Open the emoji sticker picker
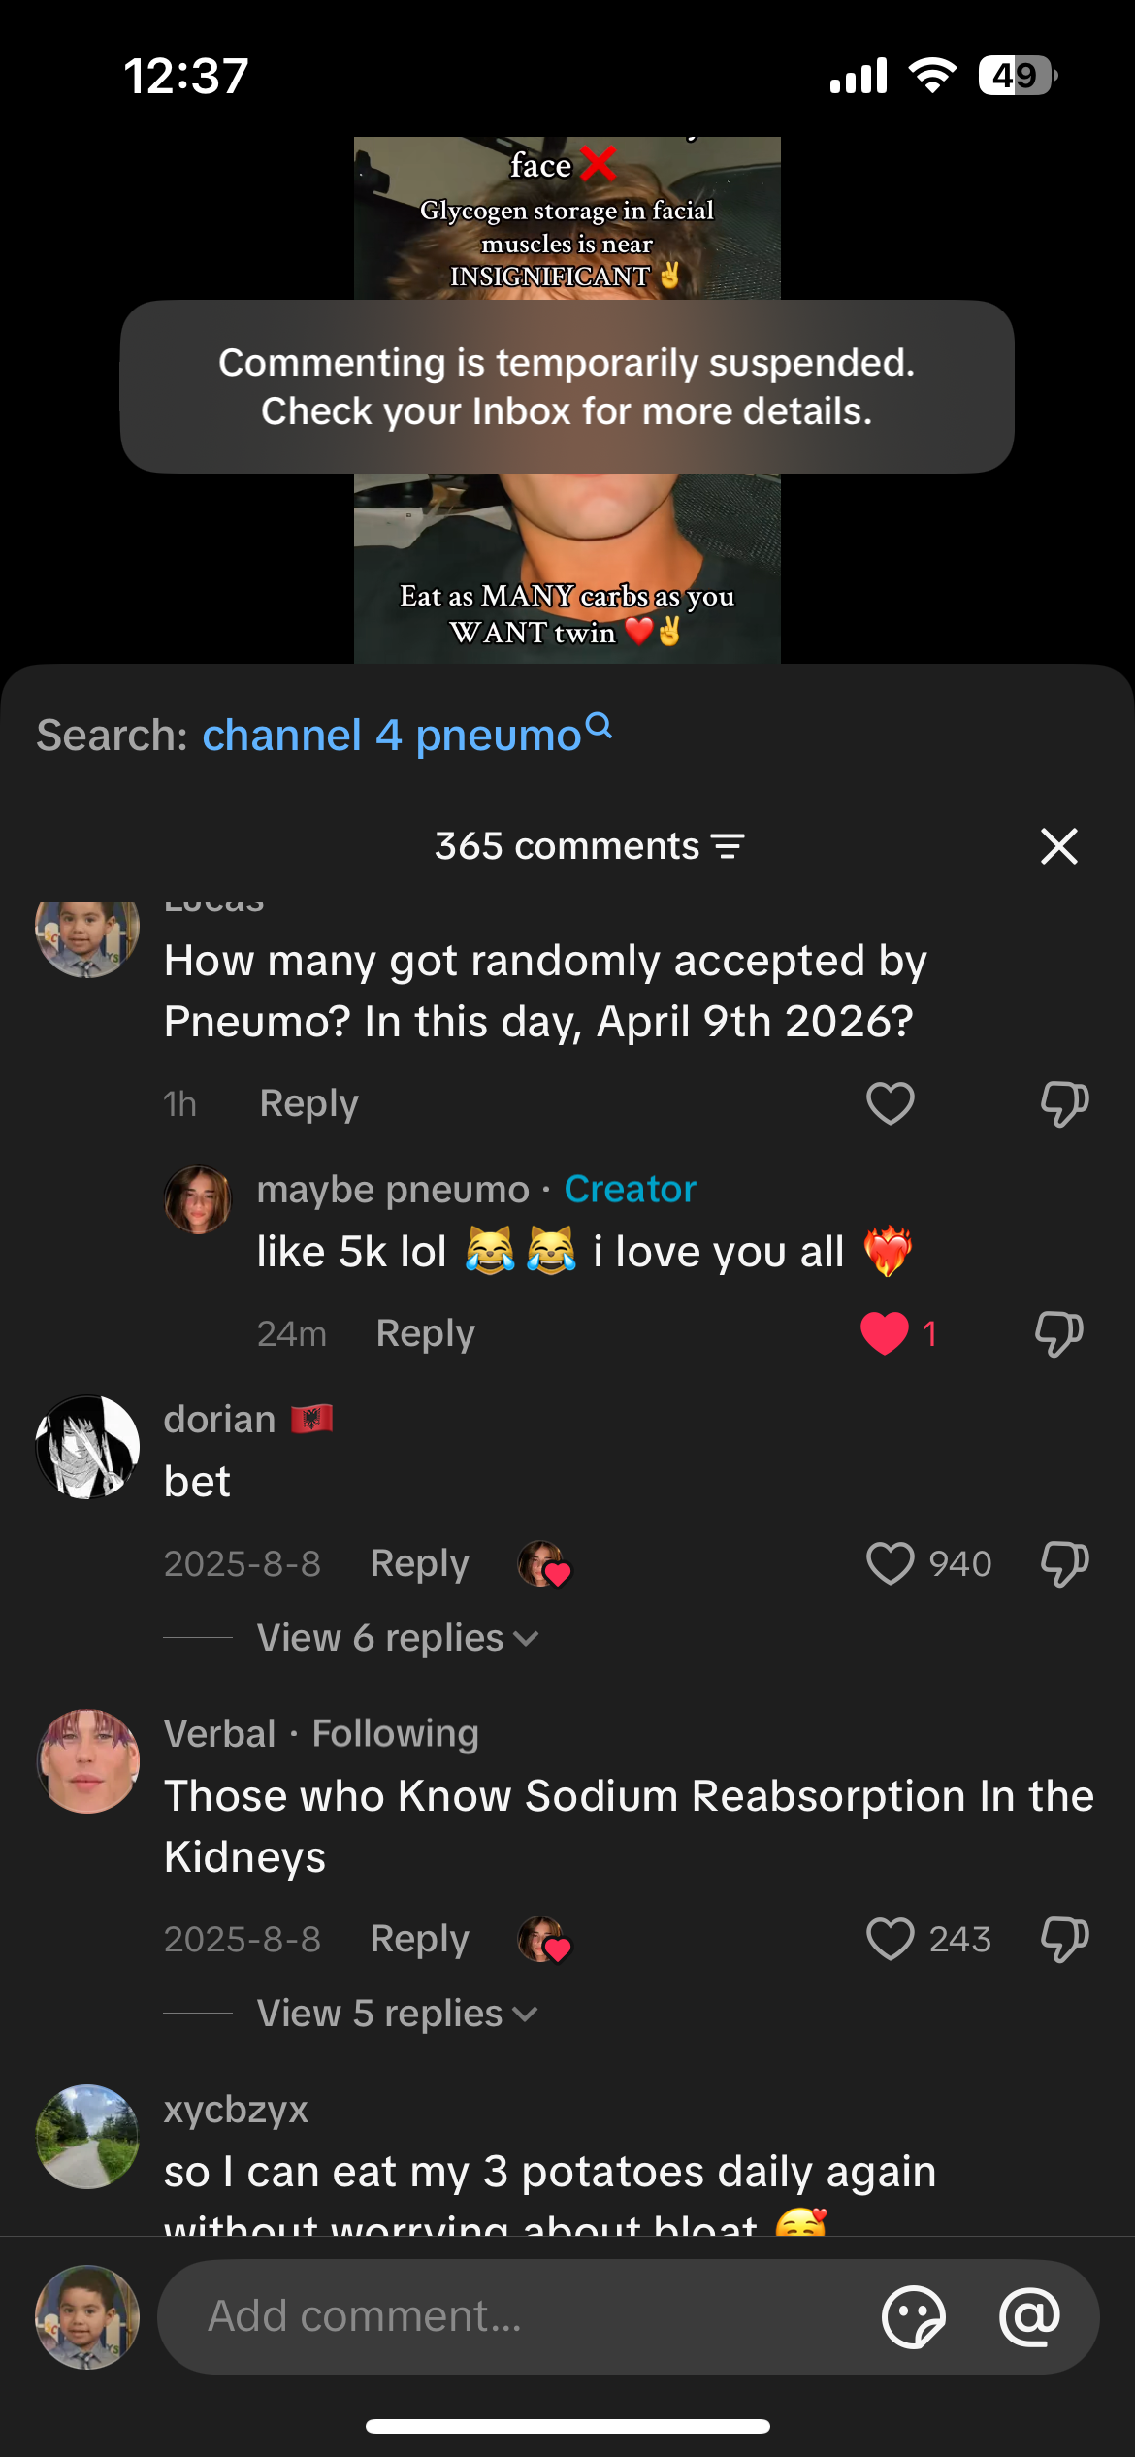 913,2316
